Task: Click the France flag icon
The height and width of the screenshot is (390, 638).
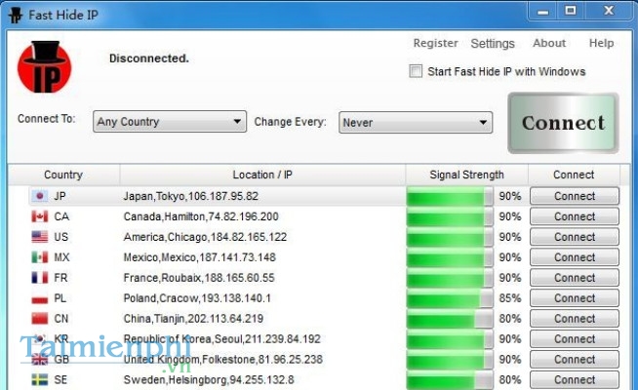Action: [39, 278]
